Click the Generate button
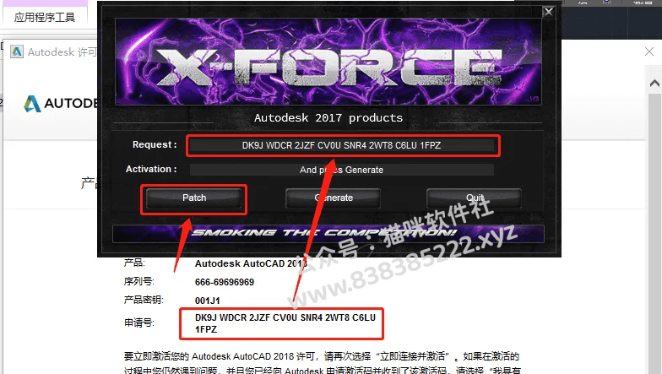Image resolution: width=662 pixels, height=374 pixels. (x=333, y=198)
